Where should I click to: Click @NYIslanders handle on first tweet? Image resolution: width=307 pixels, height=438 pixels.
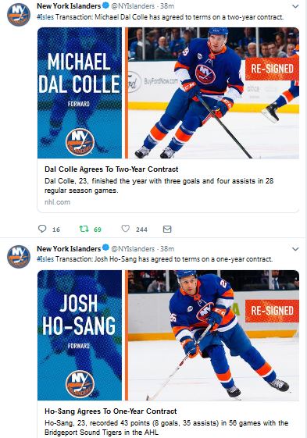coord(133,6)
